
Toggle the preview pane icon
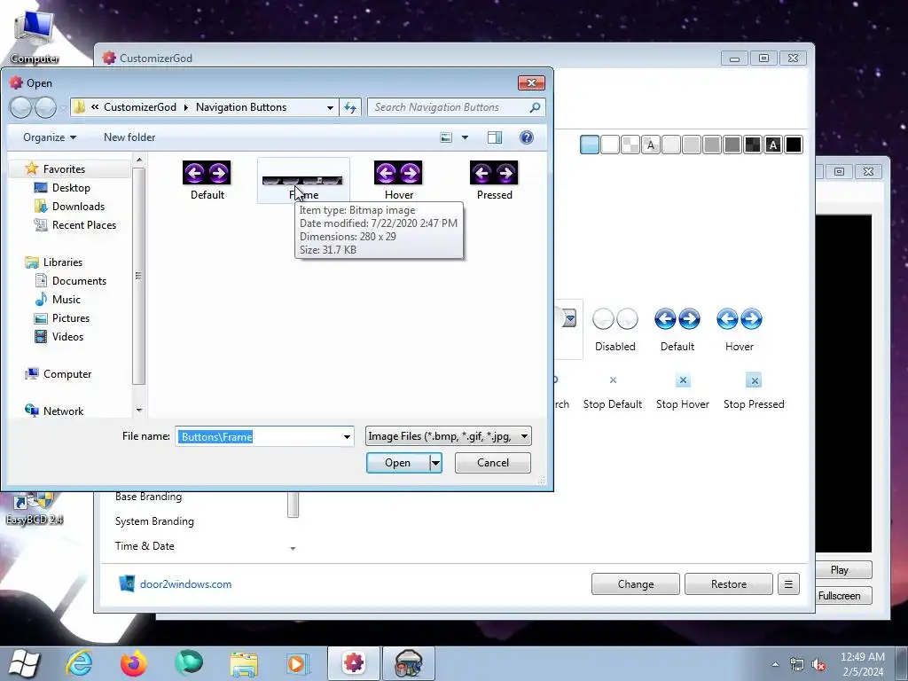(x=495, y=137)
